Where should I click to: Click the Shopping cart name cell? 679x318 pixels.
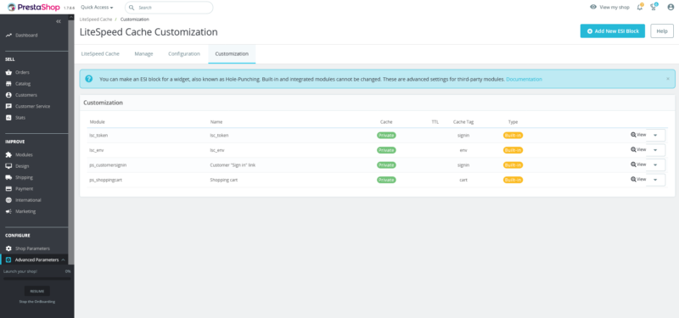(x=224, y=180)
